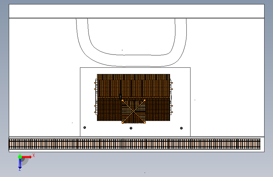Image resolution: width=273 pixels, height=177 pixels.
Task: Select the top-left orange screw of cross bracket
Action: (x=122, y=100)
